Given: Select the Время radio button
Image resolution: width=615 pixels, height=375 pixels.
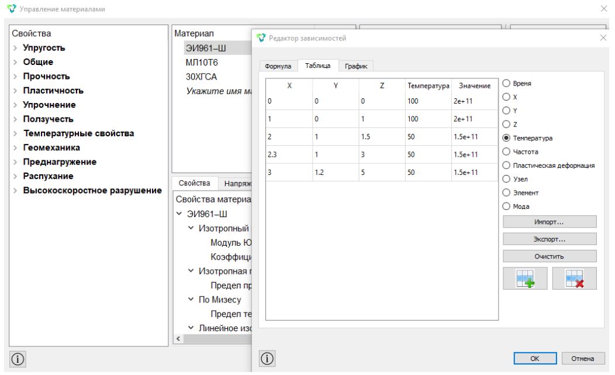Looking at the screenshot, I should point(506,83).
